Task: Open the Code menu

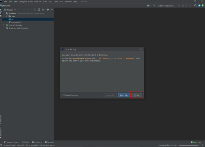Action: click(30, 1)
